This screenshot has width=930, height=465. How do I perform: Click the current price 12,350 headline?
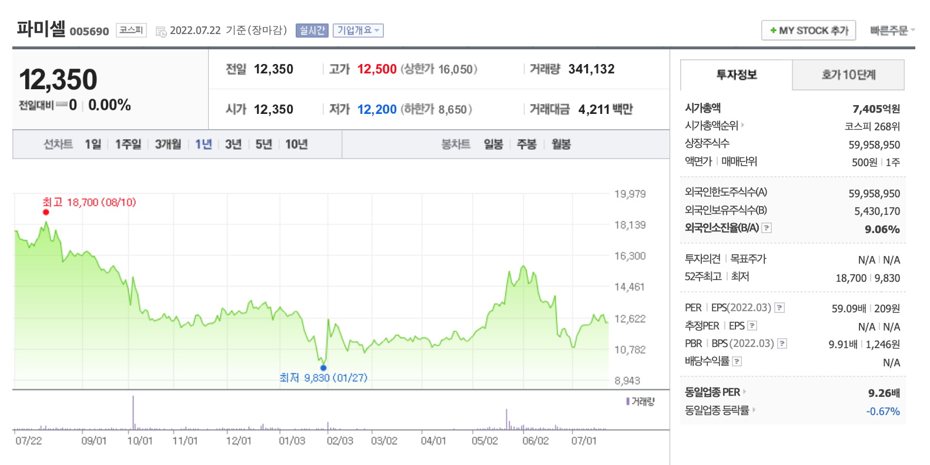(x=58, y=80)
